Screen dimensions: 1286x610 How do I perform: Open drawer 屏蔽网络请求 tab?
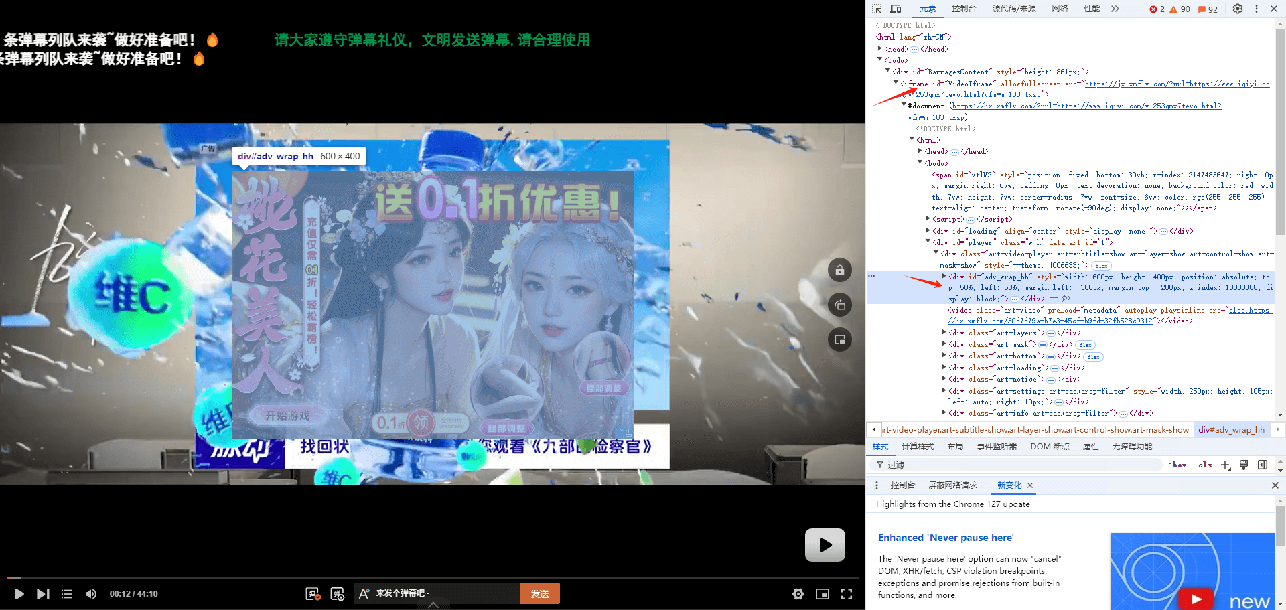[952, 485]
